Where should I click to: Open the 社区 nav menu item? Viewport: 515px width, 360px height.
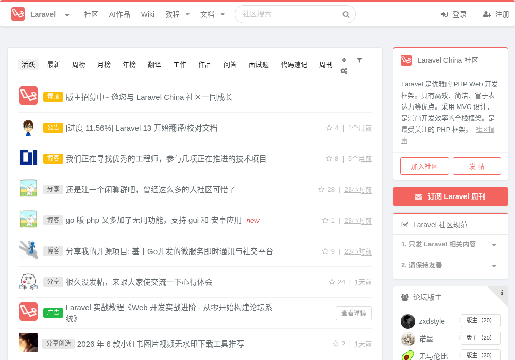pyautogui.click(x=91, y=14)
